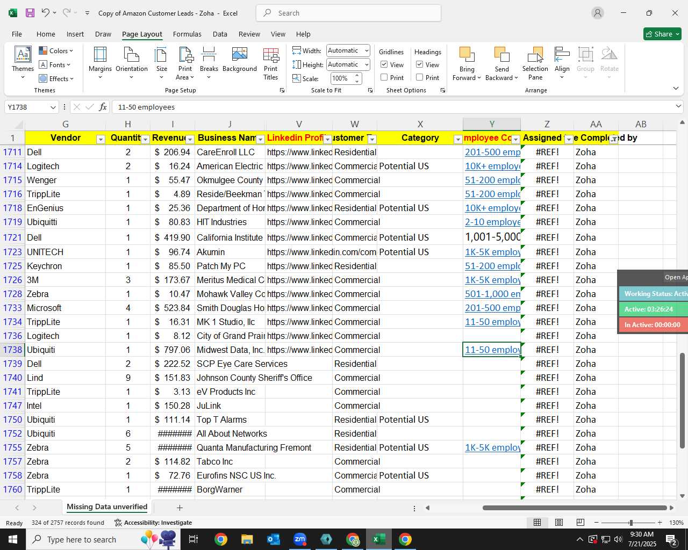This screenshot has width=688, height=550.
Task: Open Zoom from the taskbar
Action: tap(300, 539)
